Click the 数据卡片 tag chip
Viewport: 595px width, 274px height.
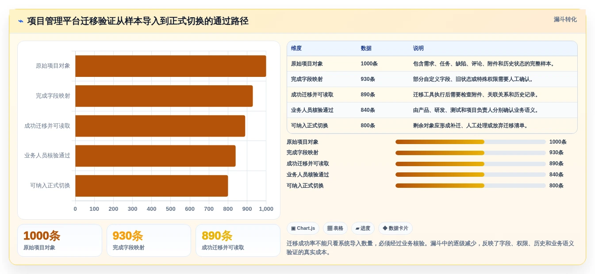tap(395, 228)
